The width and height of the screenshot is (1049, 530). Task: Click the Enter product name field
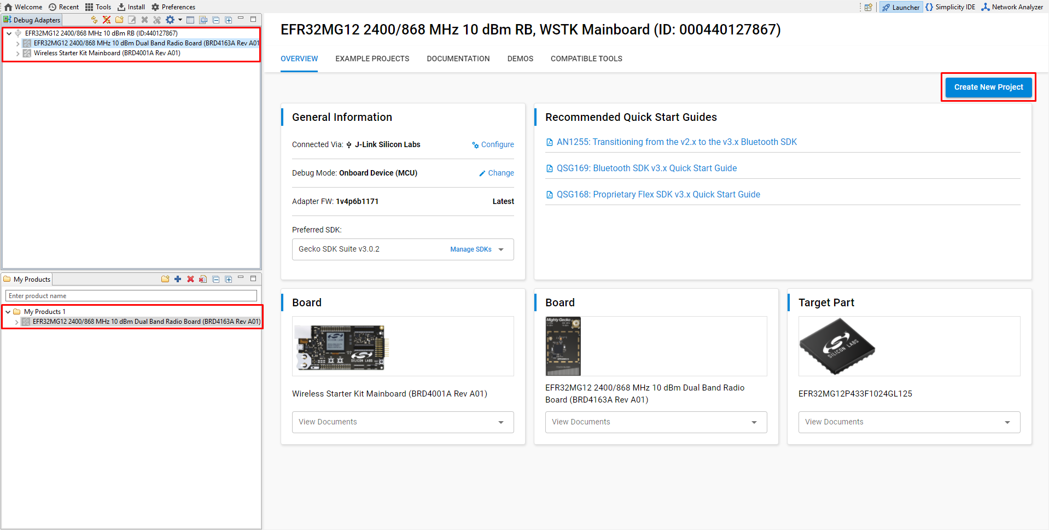pos(131,296)
